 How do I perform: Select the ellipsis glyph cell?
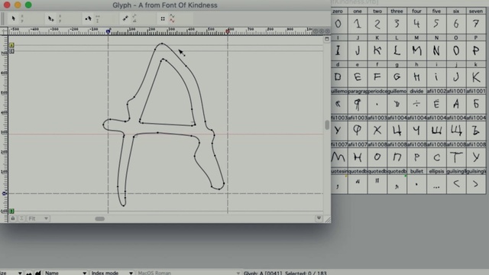point(436,184)
